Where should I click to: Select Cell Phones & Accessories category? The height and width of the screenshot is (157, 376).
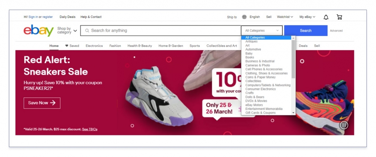point(264,69)
